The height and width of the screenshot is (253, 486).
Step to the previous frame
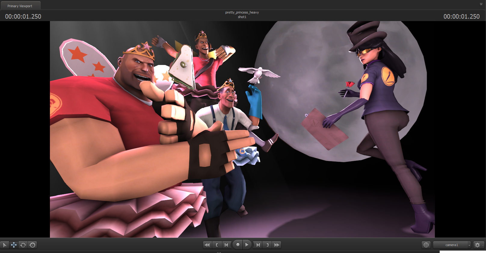226,245
